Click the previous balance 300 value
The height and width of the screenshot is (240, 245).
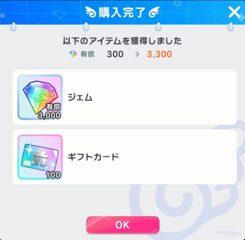(x=115, y=54)
